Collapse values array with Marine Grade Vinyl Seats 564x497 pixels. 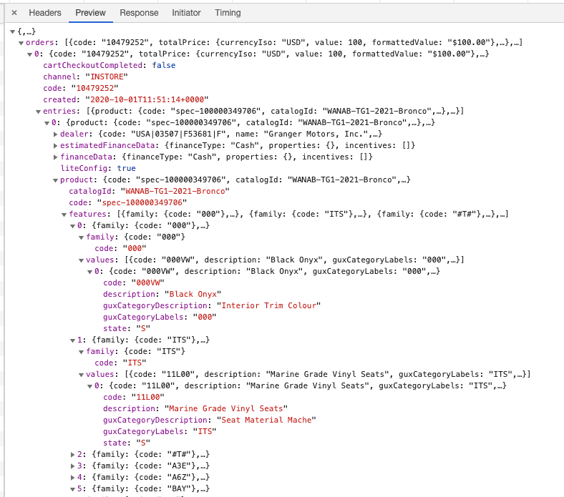pyautogui.click(x=82, y=375)
